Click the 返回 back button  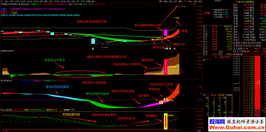[200, 1]
